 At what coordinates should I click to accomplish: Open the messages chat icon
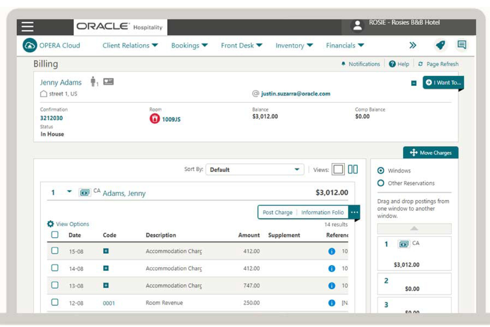pos(462,45)
